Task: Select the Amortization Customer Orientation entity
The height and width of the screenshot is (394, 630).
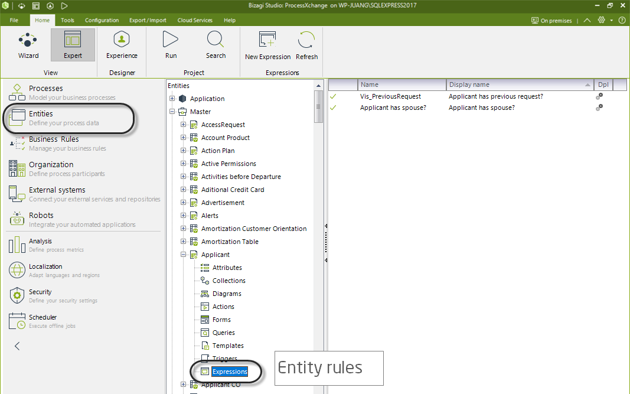Action: coord(253,229)
